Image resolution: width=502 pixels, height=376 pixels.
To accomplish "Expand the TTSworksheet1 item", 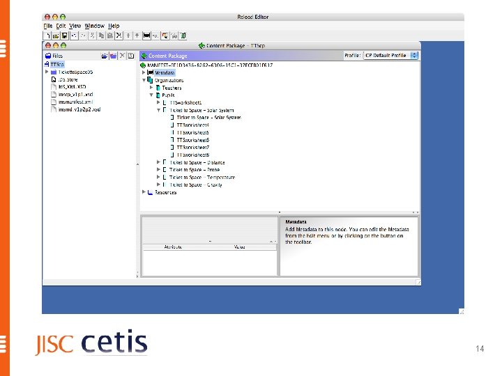I will pos(158,102).
